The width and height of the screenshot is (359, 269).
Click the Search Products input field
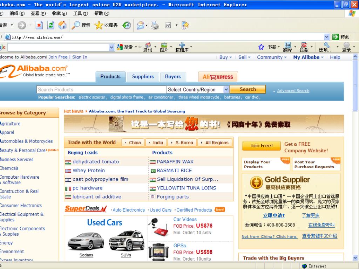tap(101, 89)
